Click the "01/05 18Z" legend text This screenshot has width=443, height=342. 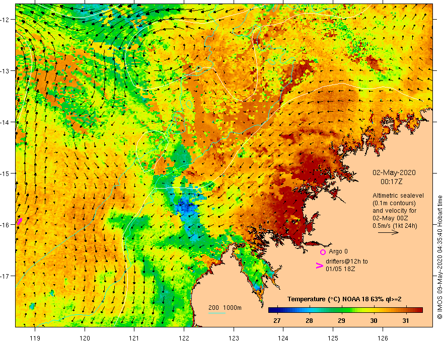tap(340, 269)
